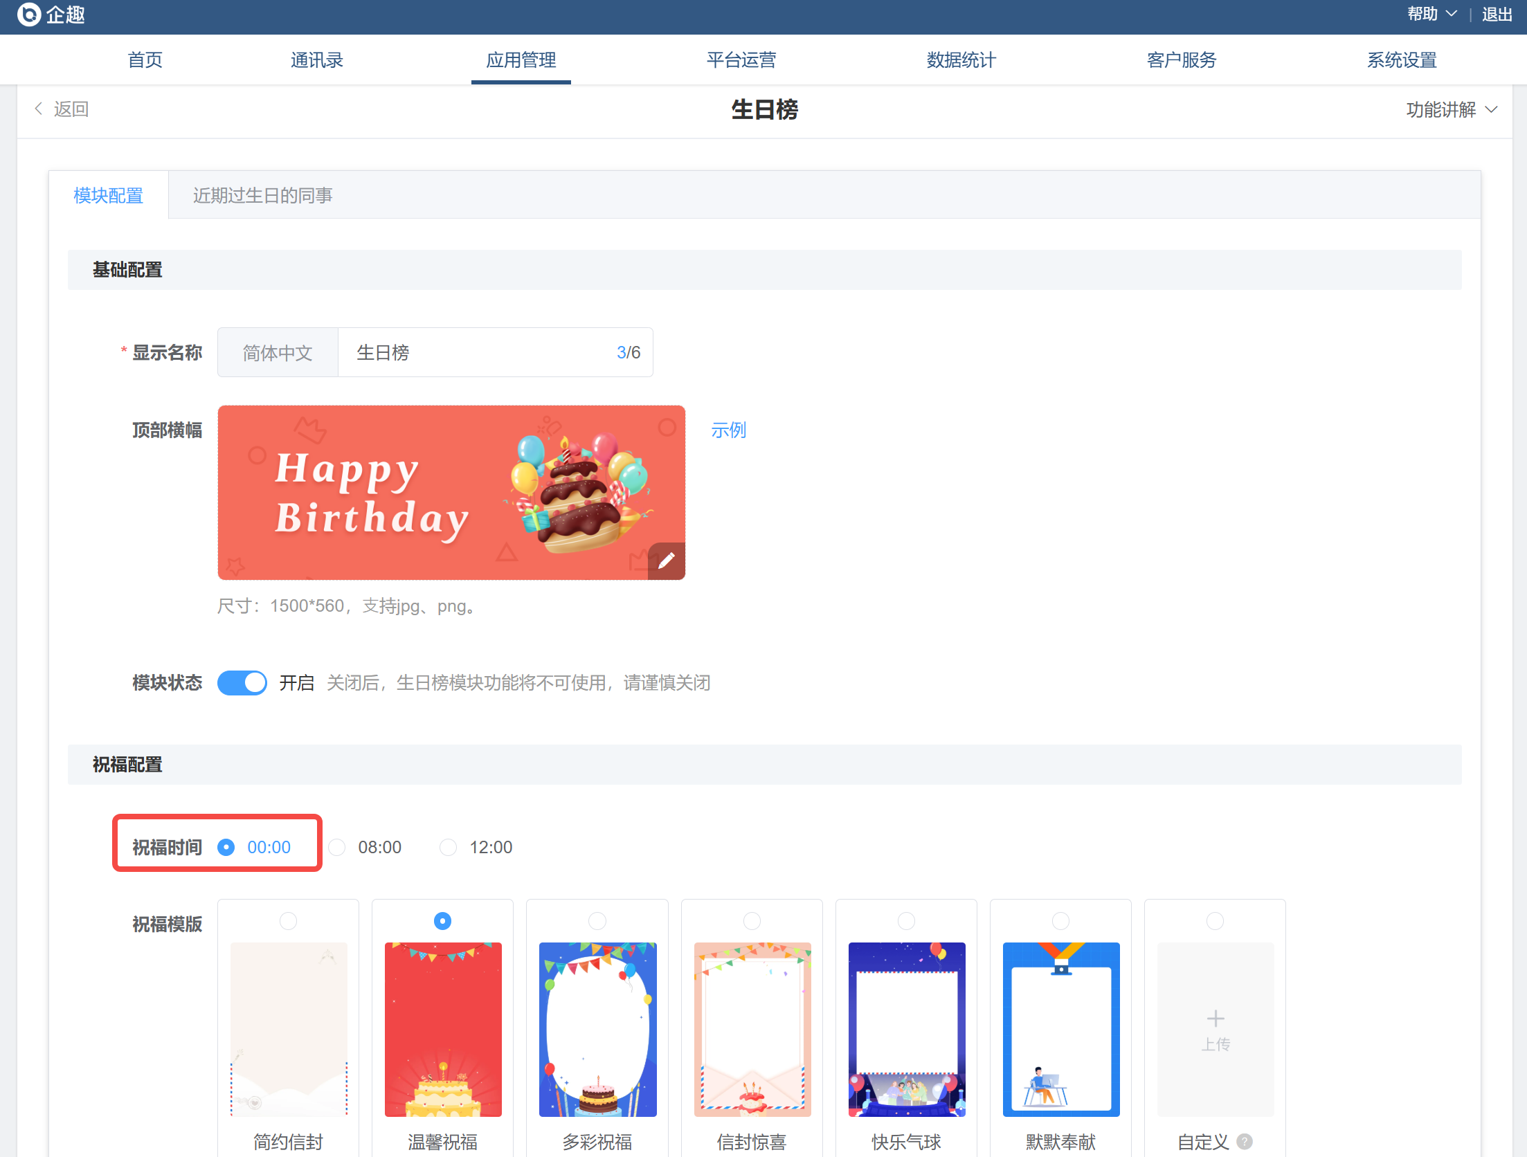Expand the 功能讲解 dropdown
This screenshot has width=1527, height=1157.
[1452, 109]
